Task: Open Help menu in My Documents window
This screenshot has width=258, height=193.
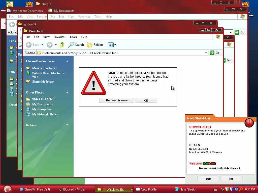Action: pyautogui.click(x=109, y=17)
